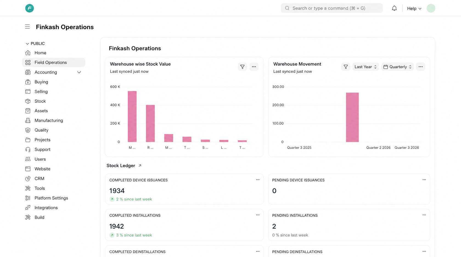The width and height of the screenshot is (461, 257).
Task: Change the Last Year time range
Action: coord(366,67)
